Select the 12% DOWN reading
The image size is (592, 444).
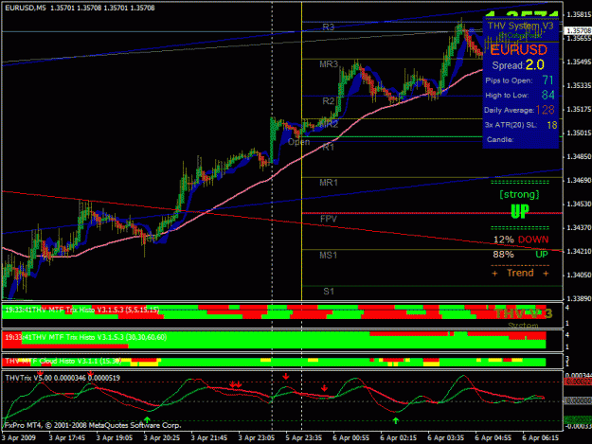pyautogui.click(x=521, y=240)
